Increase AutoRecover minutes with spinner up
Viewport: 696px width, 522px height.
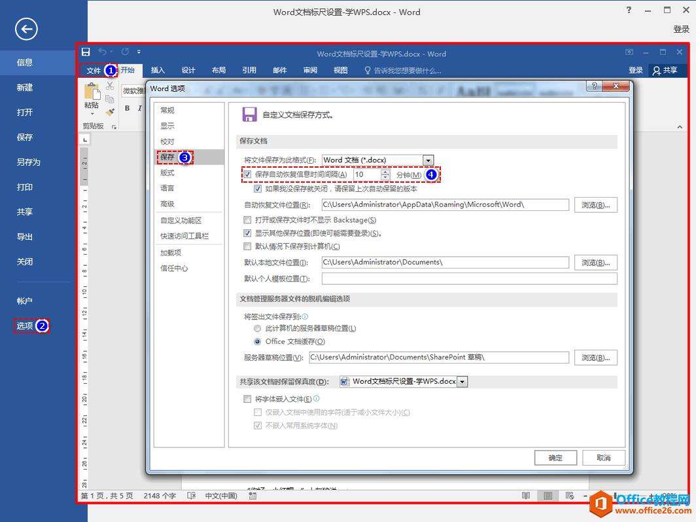(385, 172)
